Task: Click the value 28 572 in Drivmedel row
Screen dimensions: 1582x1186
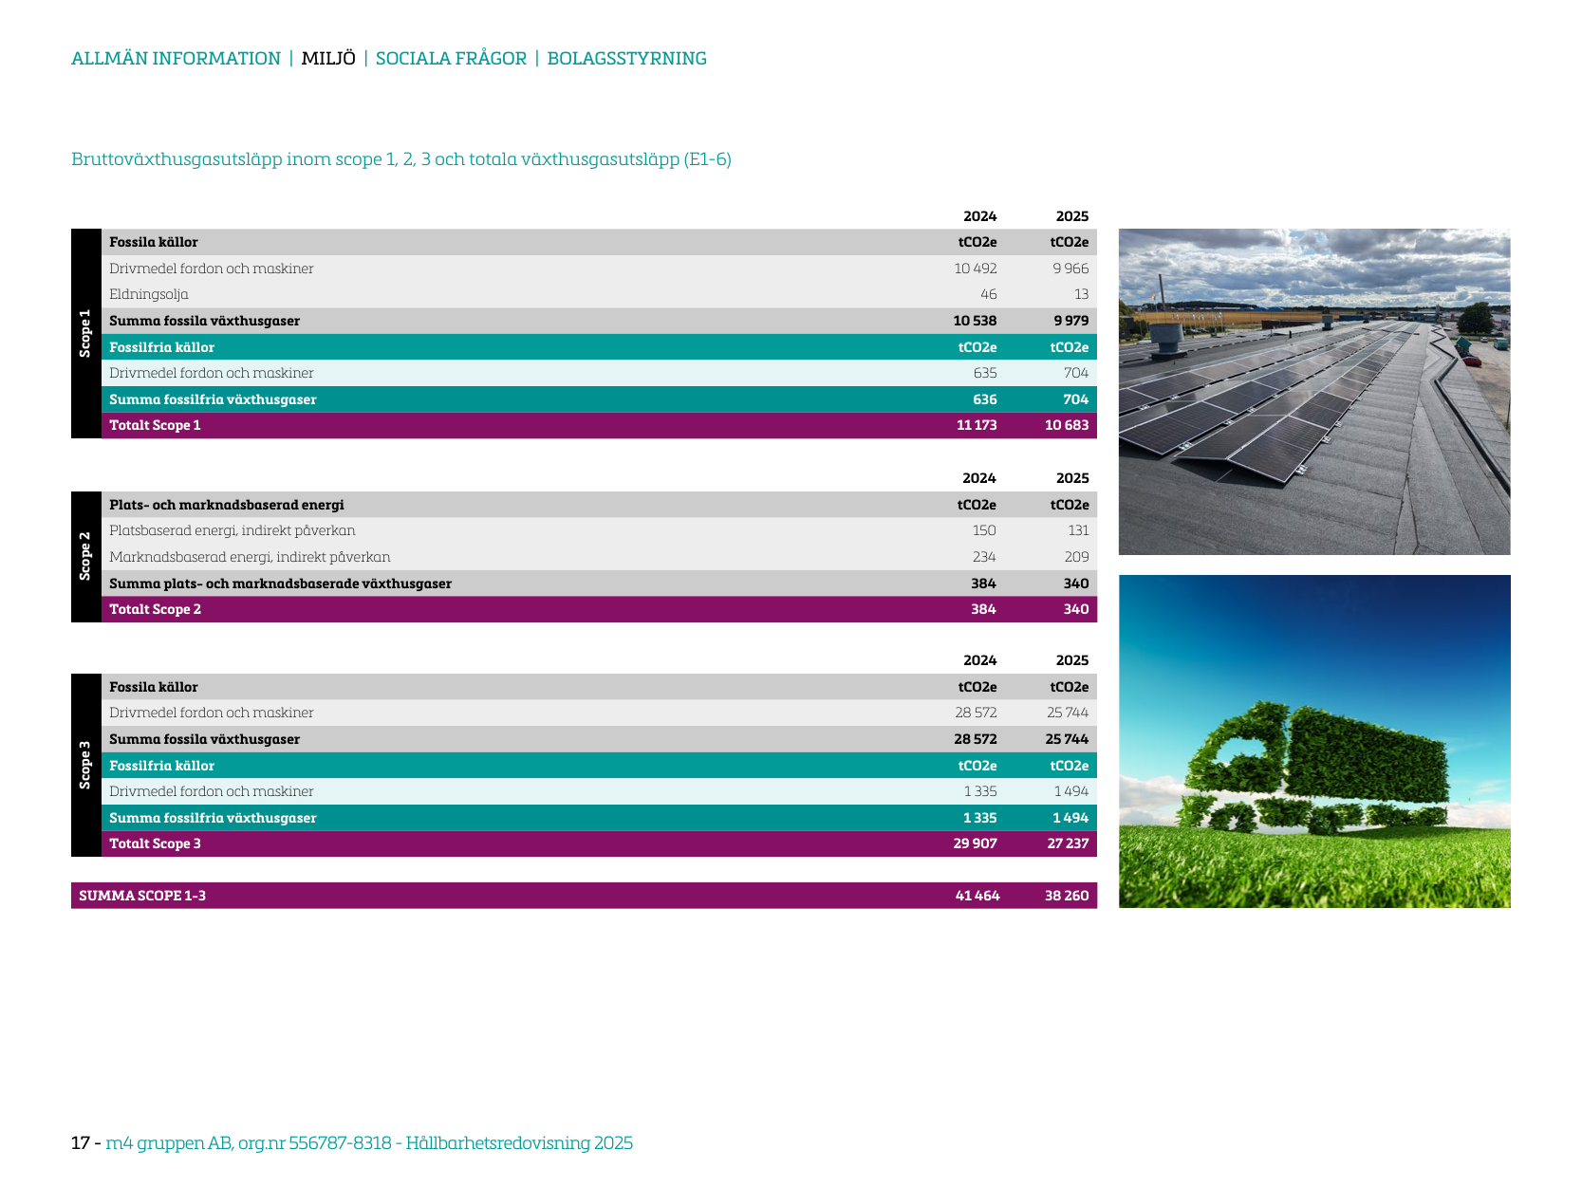Action: pyautogui.click(x=976, y=713)
